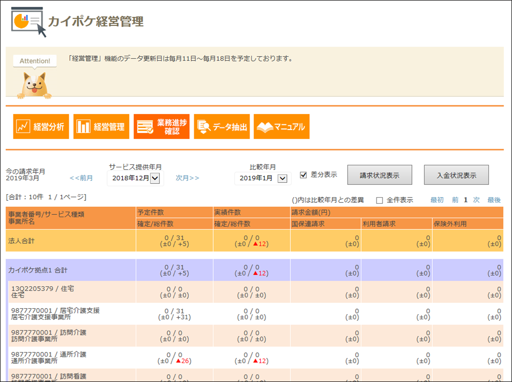The height and width of the screenshot is (382, 512).
Task: Click 法人合計 予定件数 cell 0 / 31
Action: [x=174, y=241]
